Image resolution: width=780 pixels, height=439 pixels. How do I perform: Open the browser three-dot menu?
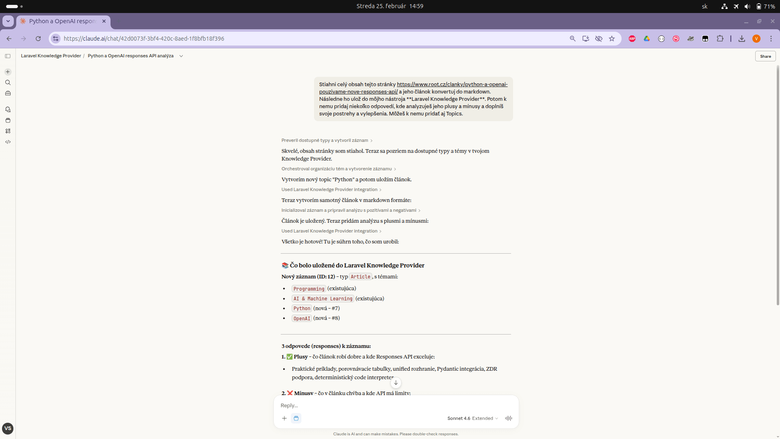771,39
